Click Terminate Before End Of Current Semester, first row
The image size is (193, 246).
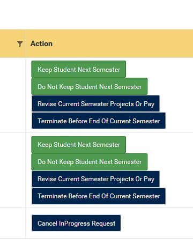click(99, 121)
